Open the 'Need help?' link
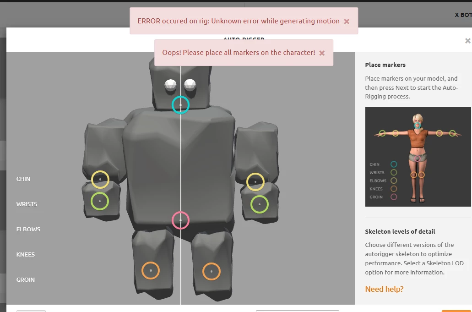 tap(384, 289)
